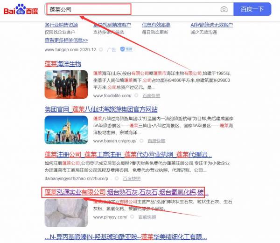Viewport: 280px width, 243px height.
Task: Expand 查看更多相关信息>> link
Action: click(x=66, y=40)
